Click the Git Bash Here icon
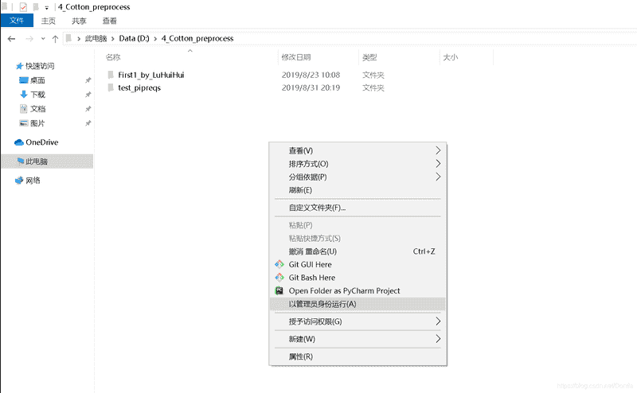 point(279,278)
